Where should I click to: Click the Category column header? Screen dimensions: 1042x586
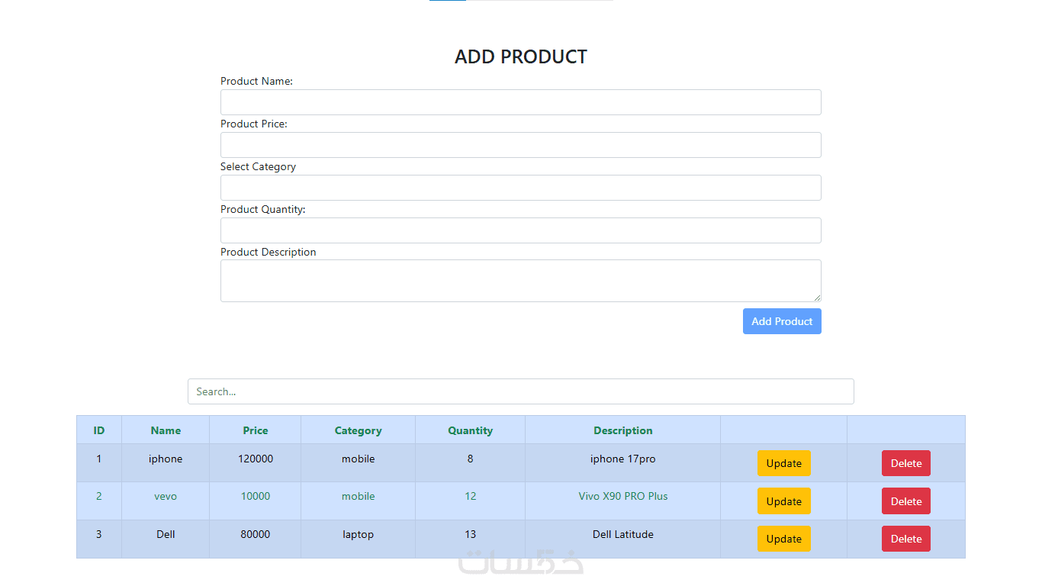click(x=358, y=430)
